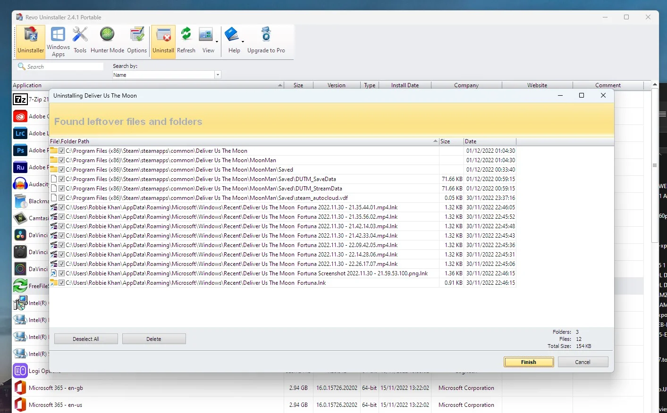
Task: Sort leftovers by Size column
Action: (451, 141)
